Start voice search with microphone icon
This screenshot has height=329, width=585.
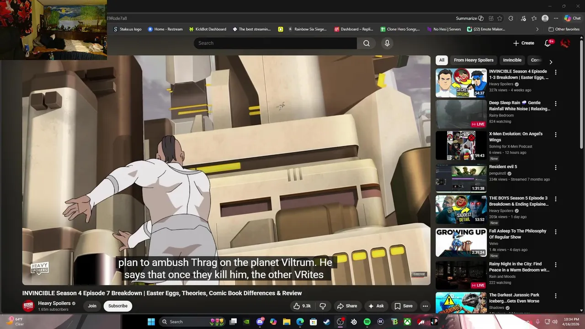point(387,43)
